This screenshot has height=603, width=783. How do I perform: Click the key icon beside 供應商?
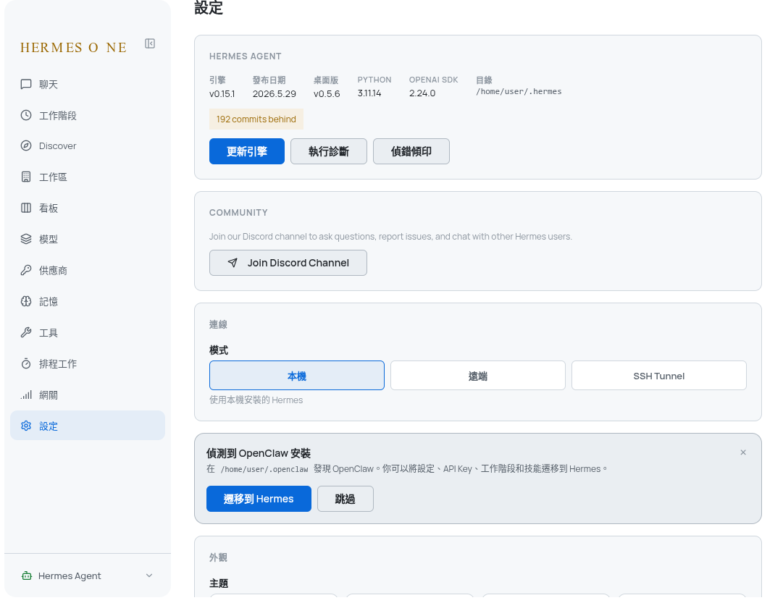[26, 271]
